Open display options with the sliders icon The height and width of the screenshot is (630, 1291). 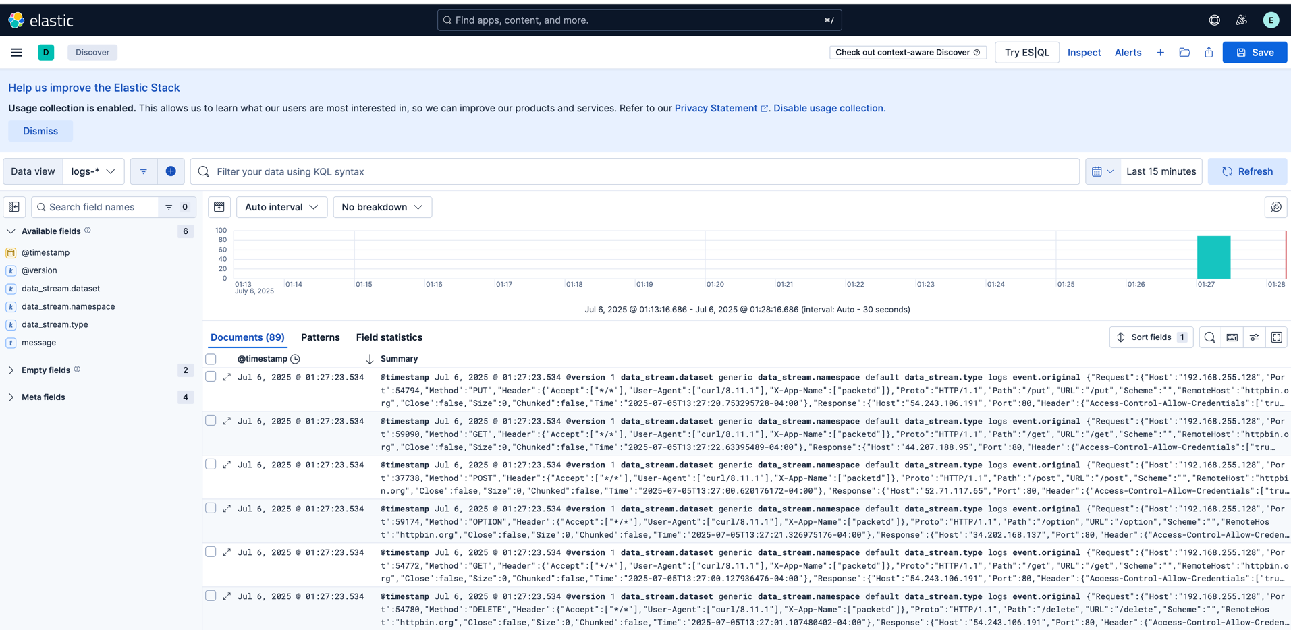[1254, 337]
